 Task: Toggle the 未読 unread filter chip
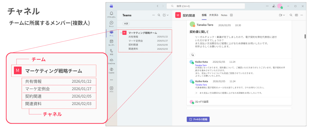(126, 24)
